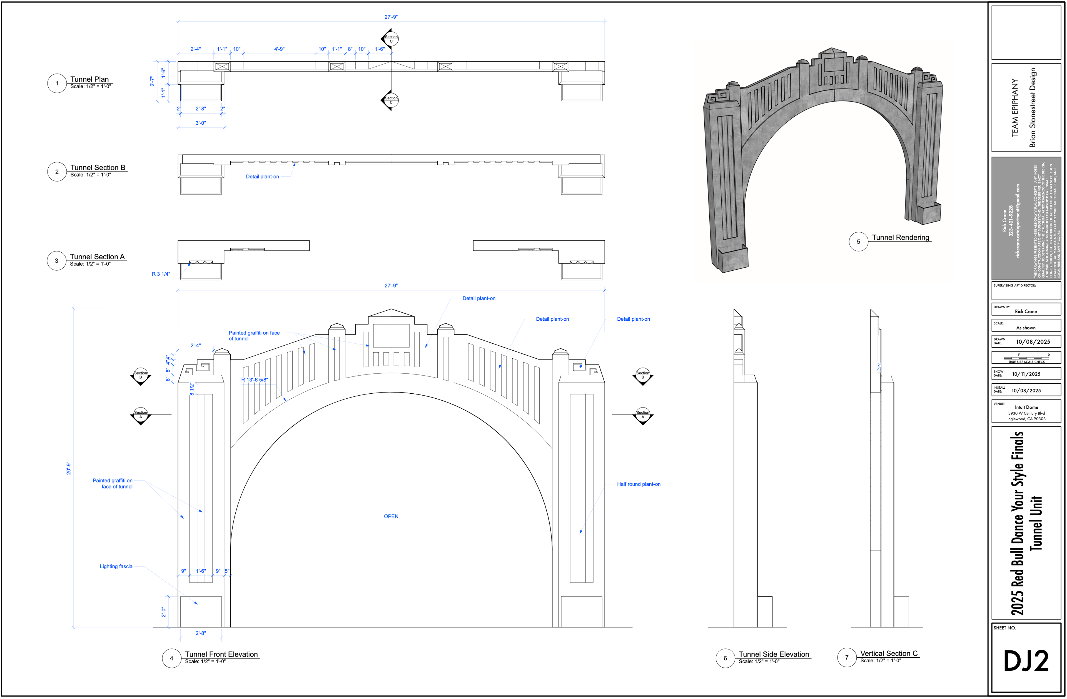The image size is (1067, 699).
Task: Toggle the Lighting fascia callout
Action: click(x=116, y=566)
